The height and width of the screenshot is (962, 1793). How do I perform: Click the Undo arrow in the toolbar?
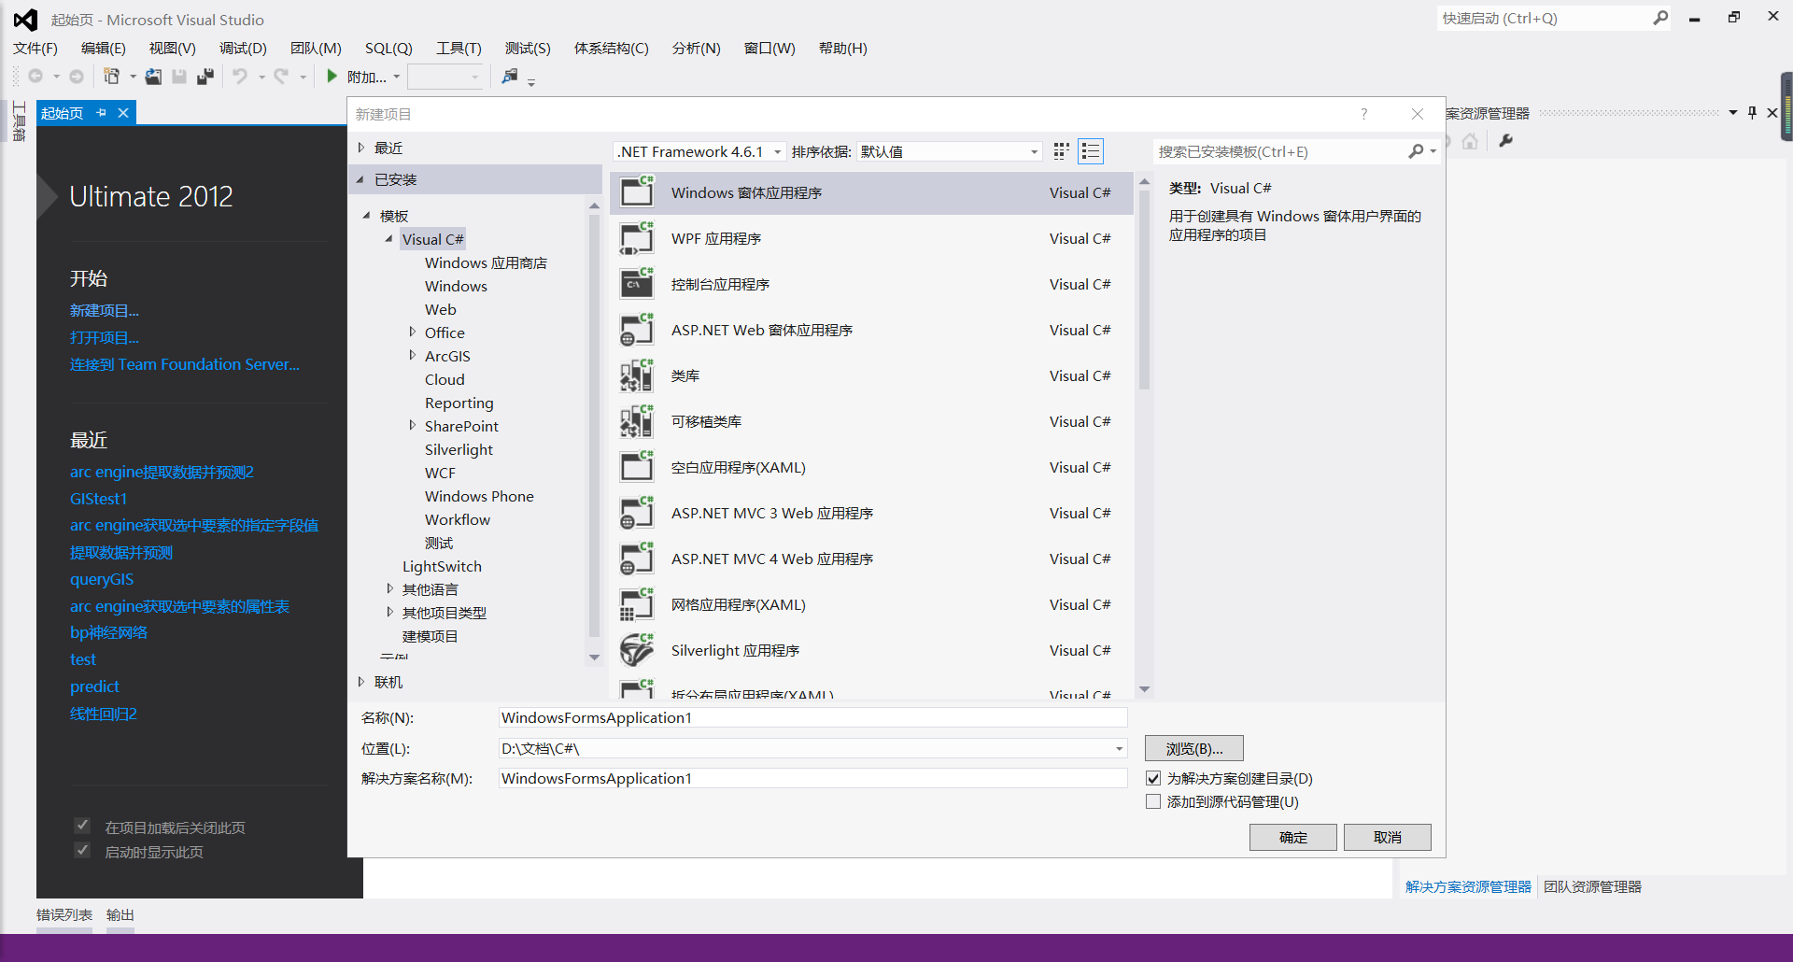pyautogui.click(x=241, y=77)
